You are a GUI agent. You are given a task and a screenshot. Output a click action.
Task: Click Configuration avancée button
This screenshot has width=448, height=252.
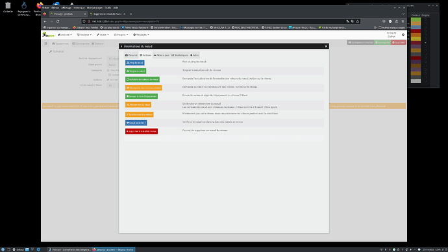point(360,42)
